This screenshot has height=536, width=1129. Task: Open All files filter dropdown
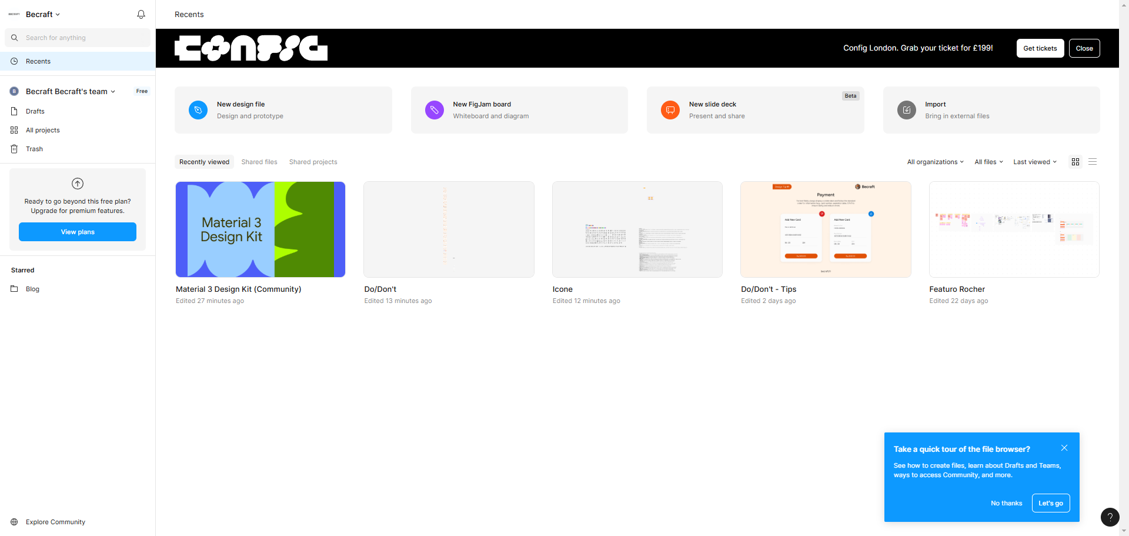(988, 162)
